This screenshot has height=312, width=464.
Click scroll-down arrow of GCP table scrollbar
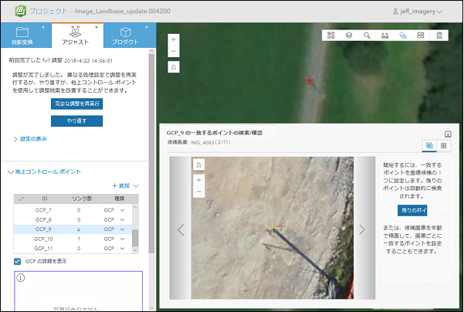(135, 250)
